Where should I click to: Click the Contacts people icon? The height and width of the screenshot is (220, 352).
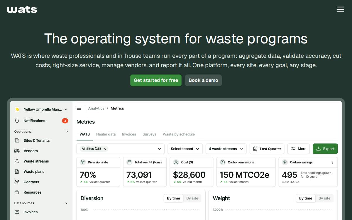tap(17, 182)
